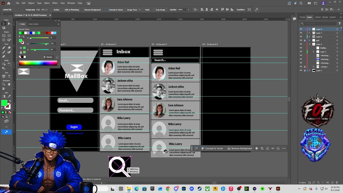The image size is (343, 193).
Task: Switch to the Color Guide tab
Action: click(x=33, y=24)
